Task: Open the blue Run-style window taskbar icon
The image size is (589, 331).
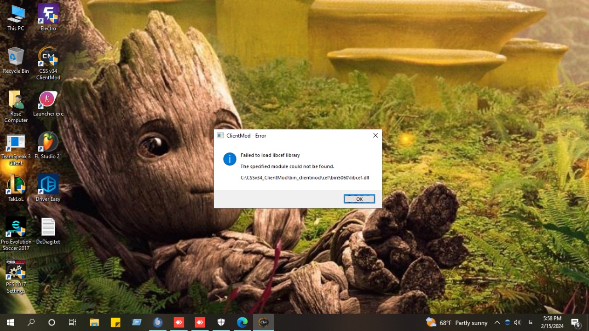Action: click(x=137, y=322)
